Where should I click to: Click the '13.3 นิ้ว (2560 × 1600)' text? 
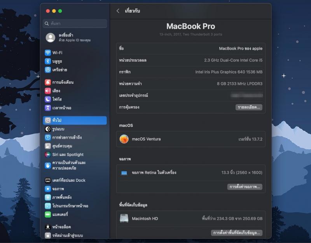pos(242,172)
